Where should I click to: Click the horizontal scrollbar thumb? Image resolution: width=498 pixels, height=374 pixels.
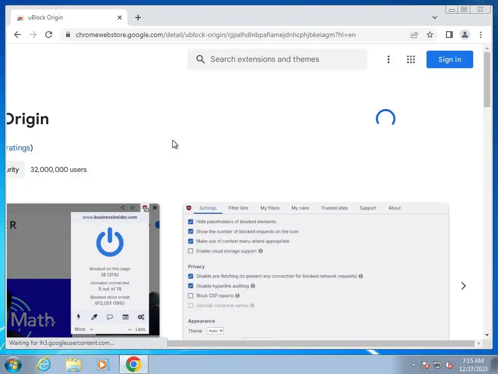click(x=321, y=343)
